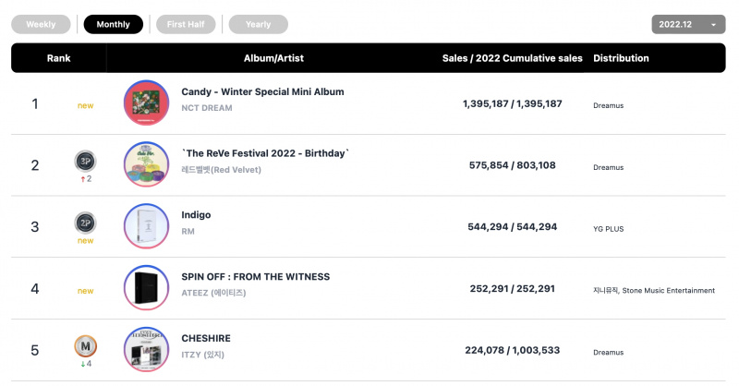Screen dimensions: 739x386
Task: Open the 2022.12 date dropdown
Action: click(688, 25)
